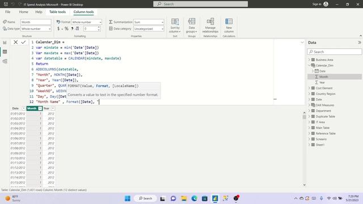
Task: Click taskbar Search button
Action: pyautogui.click(x=145, y=198)
